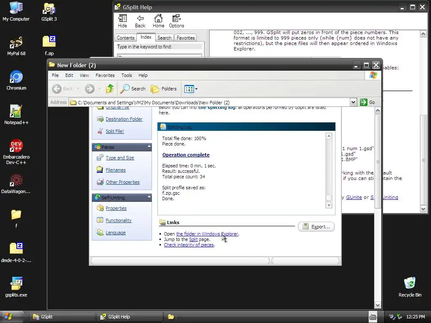
Task: Open the Edit menu in Explorer
Action: click(69, 75)
